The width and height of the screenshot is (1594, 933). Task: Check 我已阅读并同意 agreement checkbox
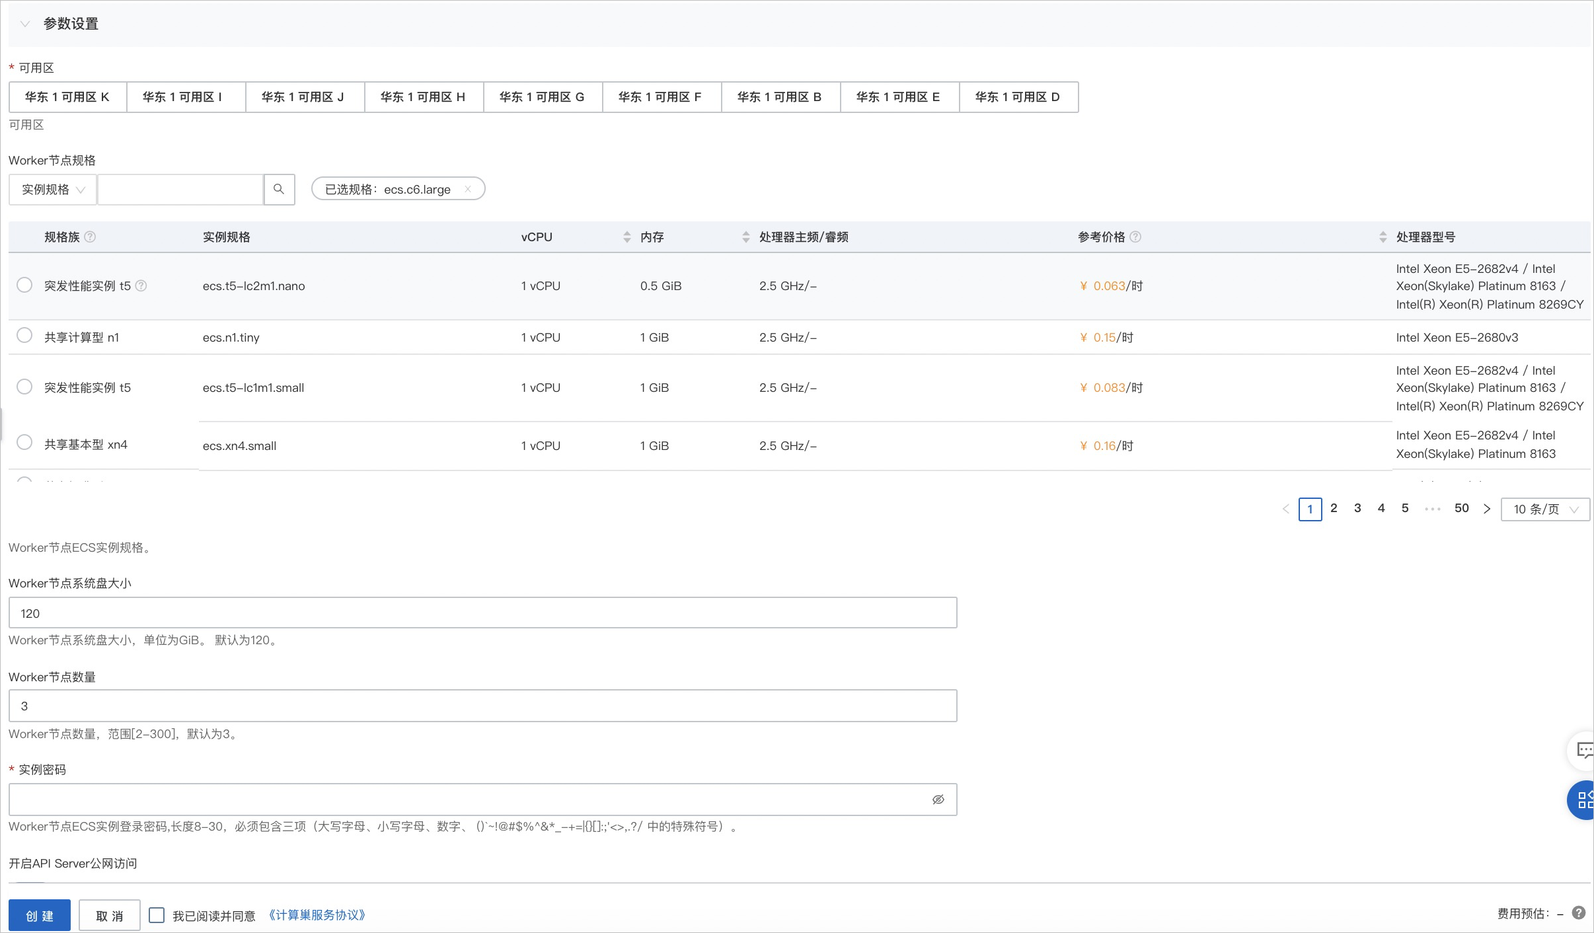[157, 915]
